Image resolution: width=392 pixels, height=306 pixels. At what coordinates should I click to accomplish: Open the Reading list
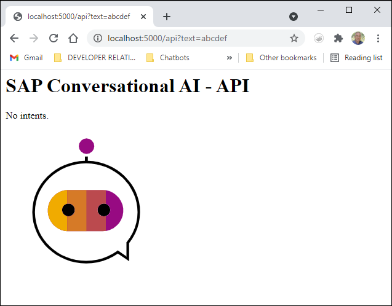tap(356, 58)
